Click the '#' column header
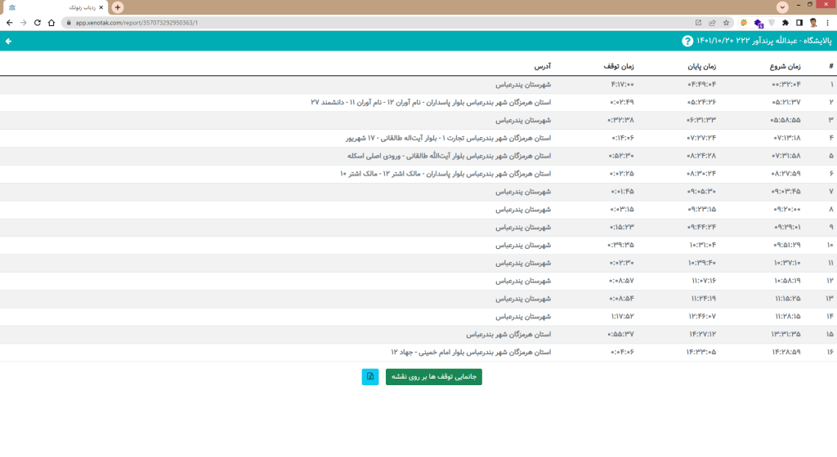837x457 pixels. [x=830, y=66]
